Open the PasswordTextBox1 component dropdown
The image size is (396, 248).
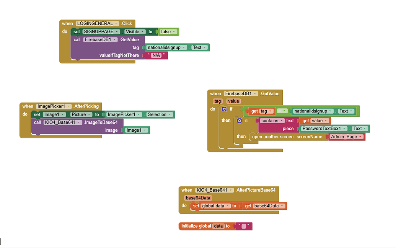344,129
